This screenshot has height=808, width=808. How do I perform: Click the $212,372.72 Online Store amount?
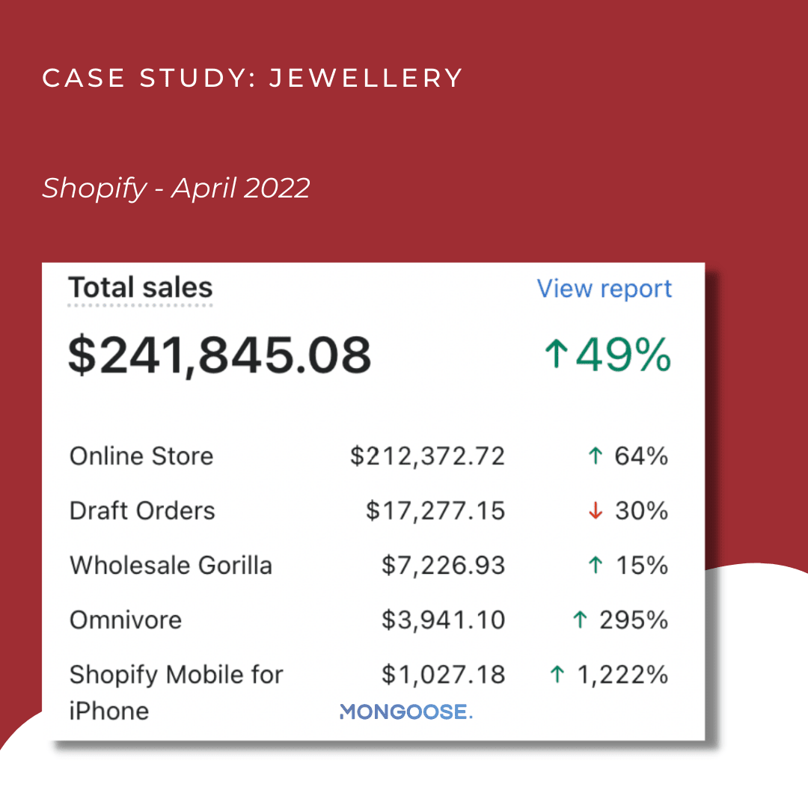pos(427,456)
